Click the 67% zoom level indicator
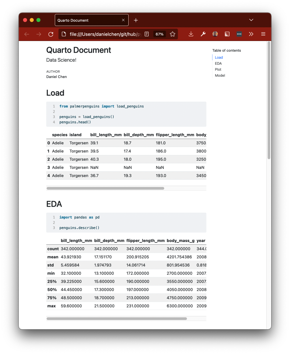The width and height of the screenshot is (290, 354). (x=159, y=34)
